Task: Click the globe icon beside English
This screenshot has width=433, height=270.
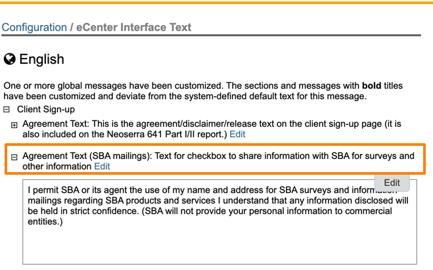Action: coord(10,60)
